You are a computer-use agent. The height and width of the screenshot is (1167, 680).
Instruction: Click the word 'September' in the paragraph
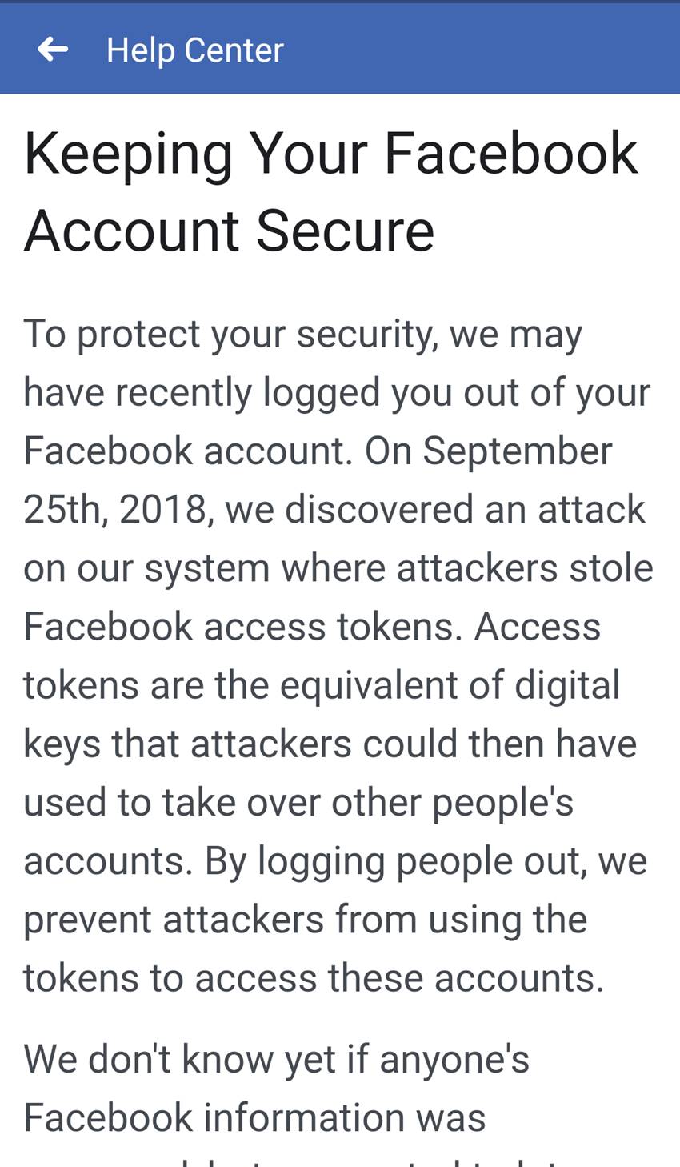pyautogui.click(x=517, y=451)
